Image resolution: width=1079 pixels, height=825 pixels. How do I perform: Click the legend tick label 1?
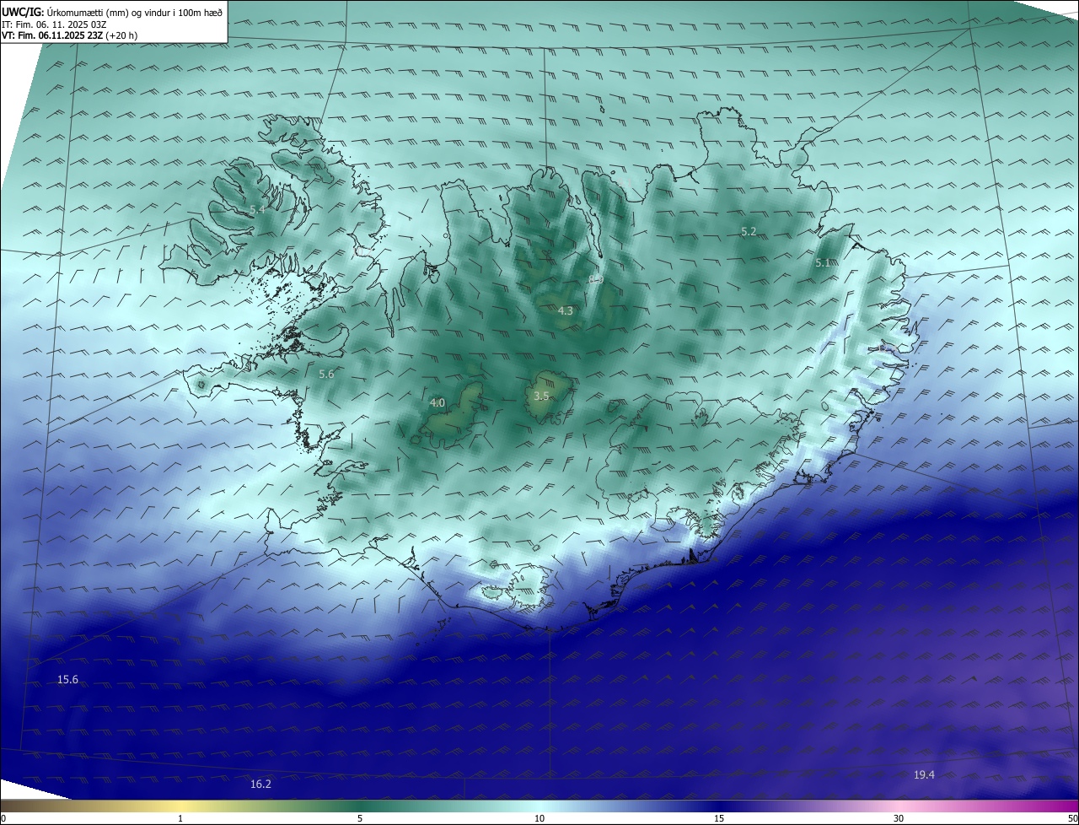click(180, 818)
